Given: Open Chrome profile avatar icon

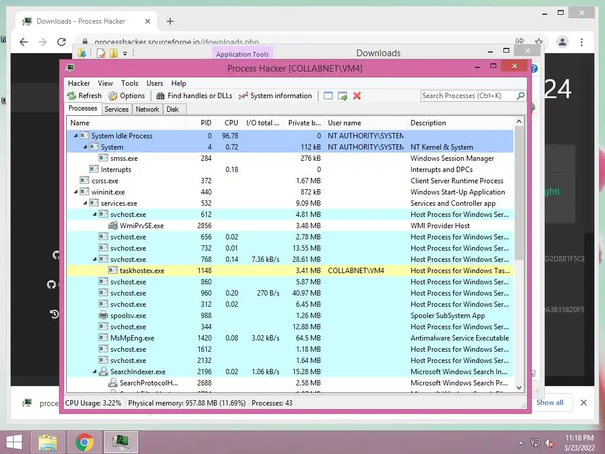Looking at the screenshot, I should [x=562, y=42].
